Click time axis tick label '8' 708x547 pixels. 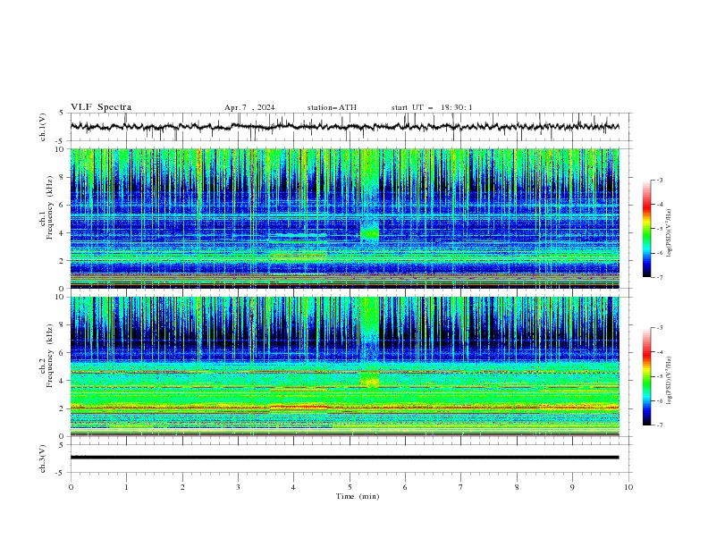point(517,487)
